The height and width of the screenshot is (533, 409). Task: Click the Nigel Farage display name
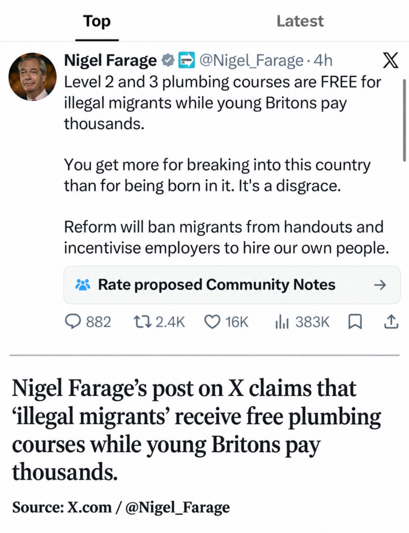tap(110, 60)
